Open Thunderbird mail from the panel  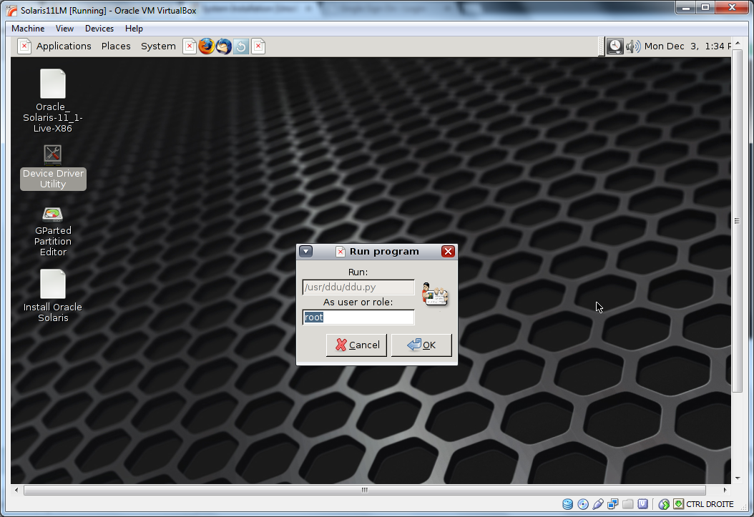coord(224,46)
